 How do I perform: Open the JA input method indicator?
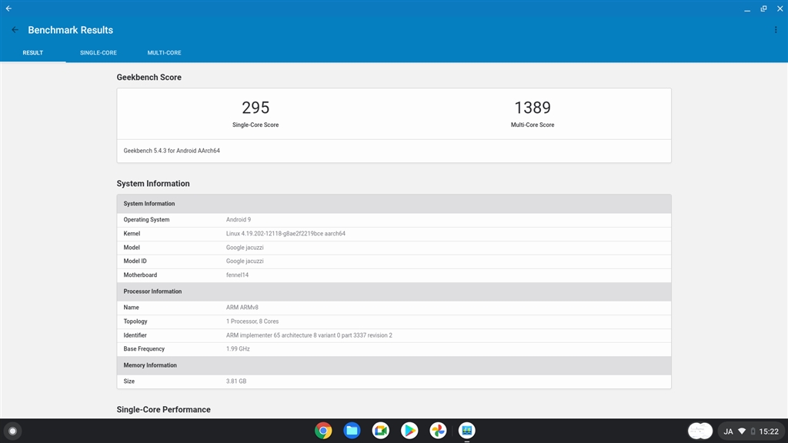(728, 431)
